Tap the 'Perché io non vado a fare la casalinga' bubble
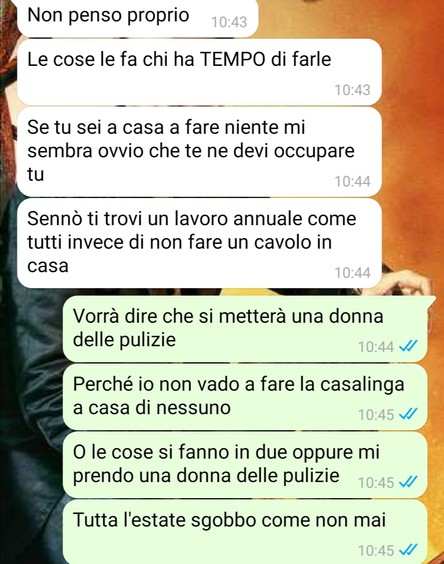 tap(245, 397)
